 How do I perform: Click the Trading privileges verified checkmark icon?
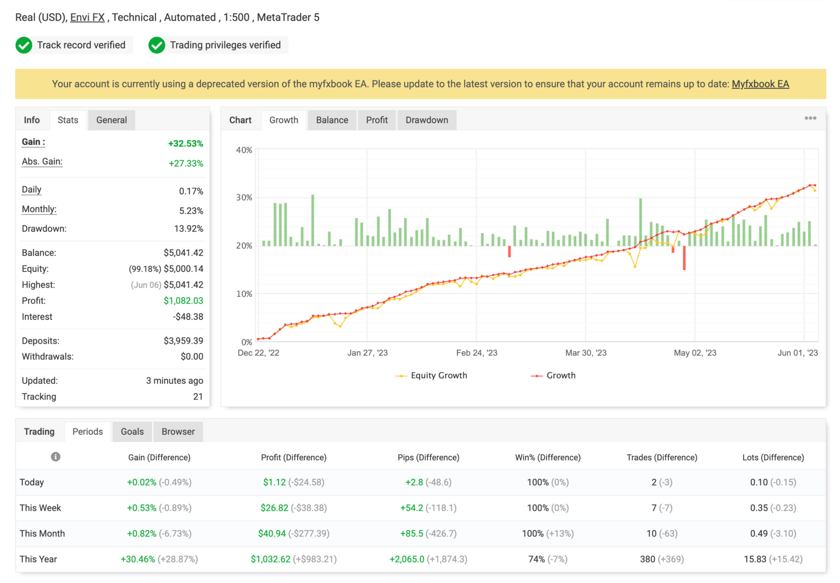coord(157,45)
